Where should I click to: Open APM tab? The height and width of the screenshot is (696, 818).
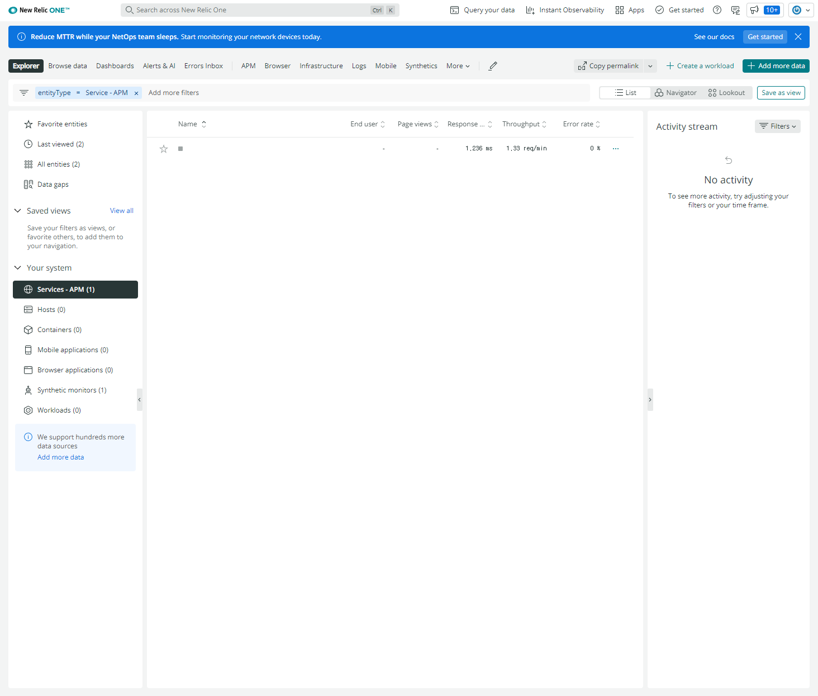[x=249, y=66]
